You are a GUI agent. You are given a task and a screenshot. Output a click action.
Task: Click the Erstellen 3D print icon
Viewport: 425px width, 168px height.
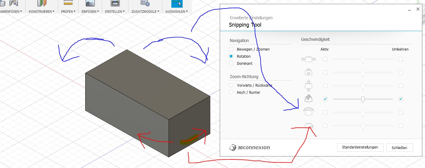(115, 3)
